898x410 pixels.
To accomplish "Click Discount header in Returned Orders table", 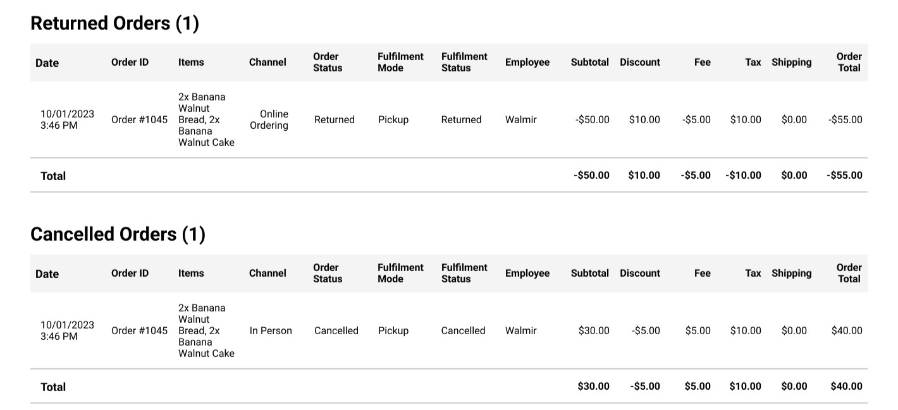I will coord(639,63).
